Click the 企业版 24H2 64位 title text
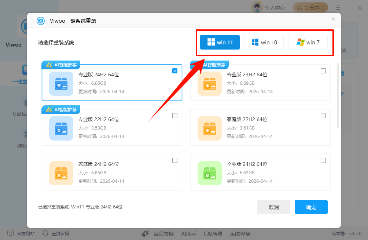Screen dimensions: 368x240 point(247,164)
